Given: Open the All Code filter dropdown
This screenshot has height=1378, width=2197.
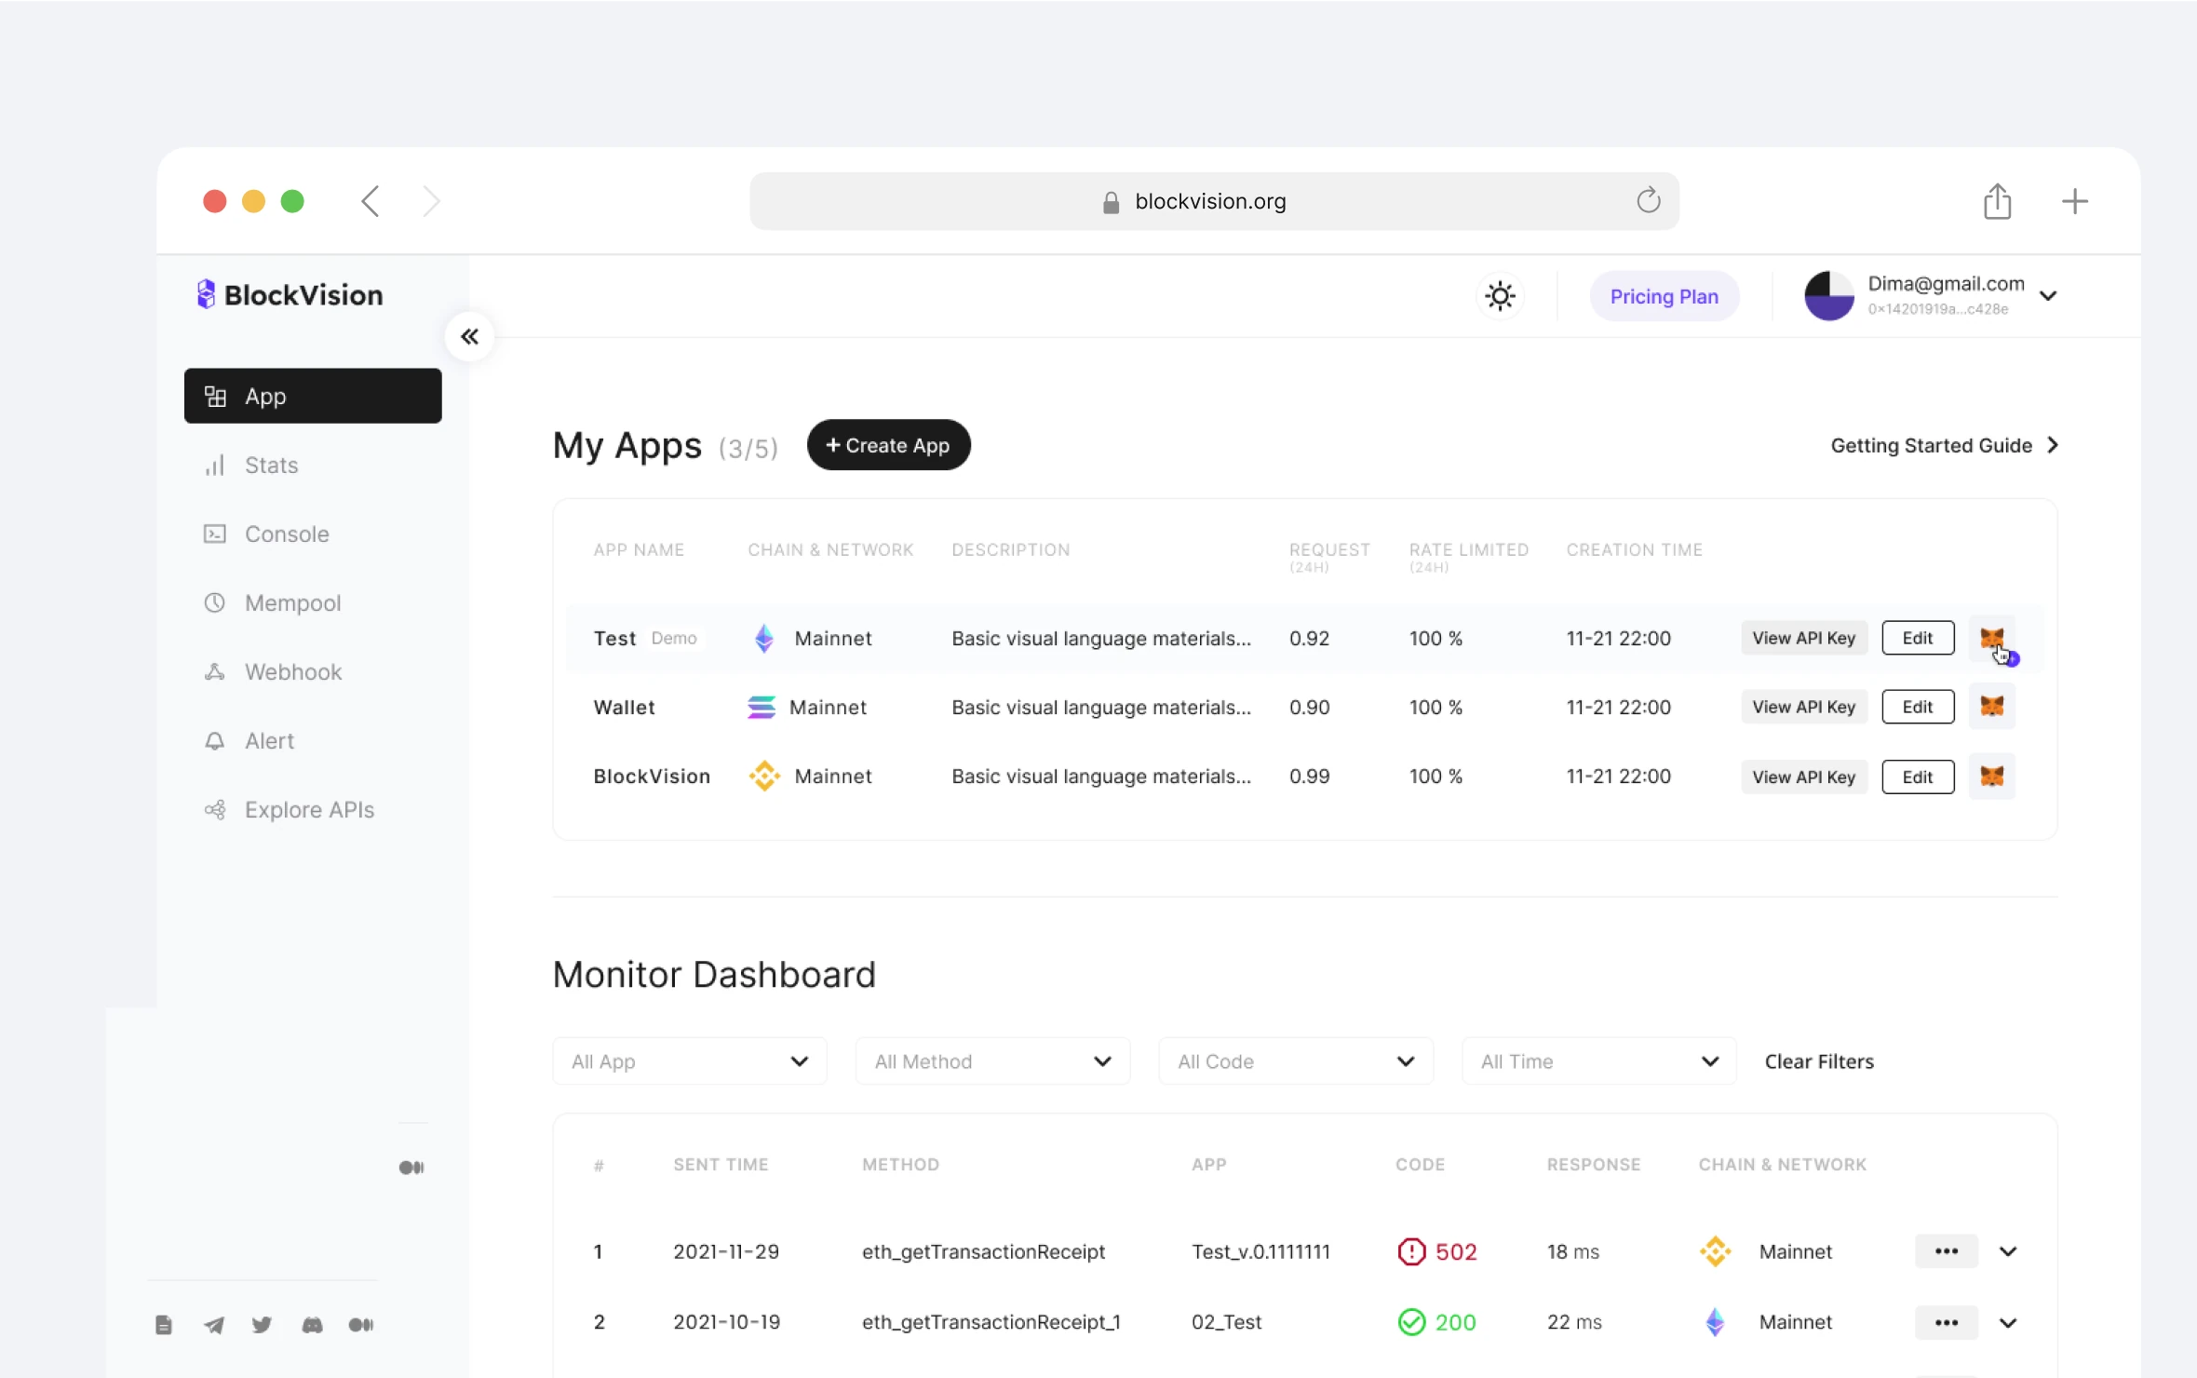Looking at the screenshot, I should tap(1295, 1061).
